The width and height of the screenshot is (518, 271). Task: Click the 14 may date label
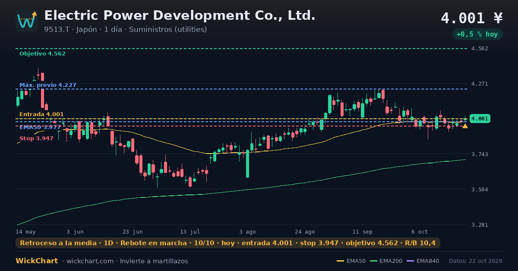pyautogui.click(x=25, y=231)
